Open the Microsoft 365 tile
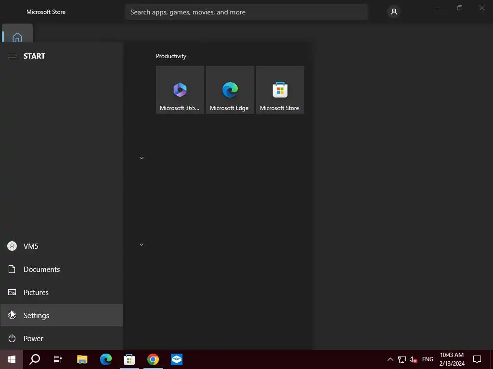Screen dimensions: 493x369 click(x=180, y=90)
